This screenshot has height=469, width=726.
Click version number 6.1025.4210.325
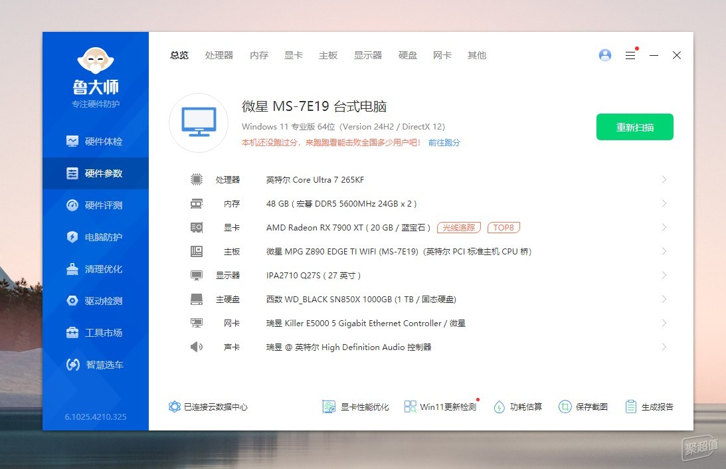[96, 417]
